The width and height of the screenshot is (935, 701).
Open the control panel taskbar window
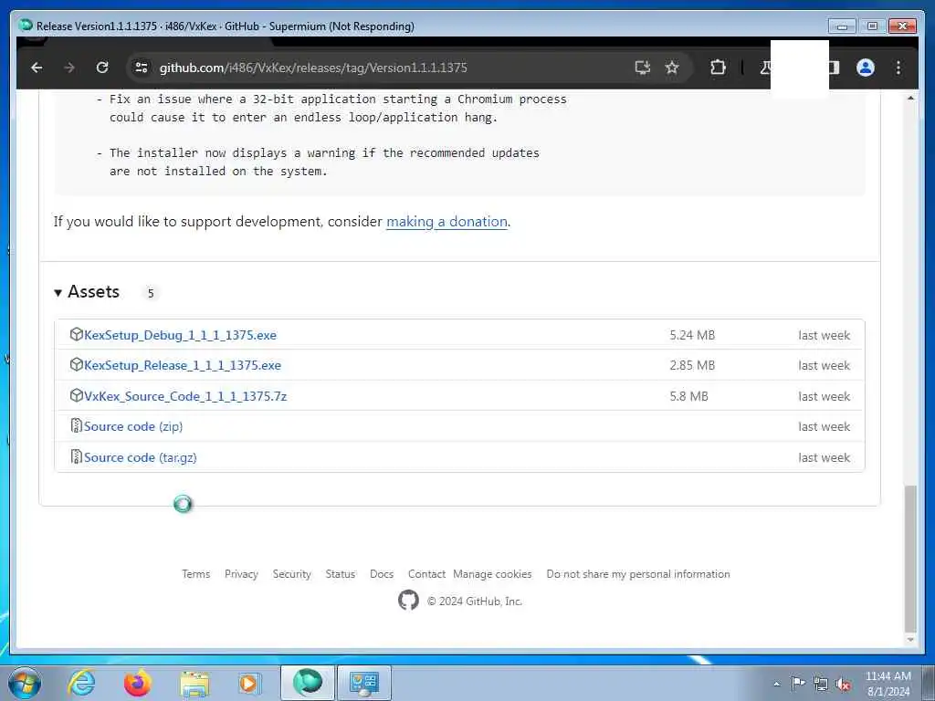pyautogui.click(x=363, y=683)
